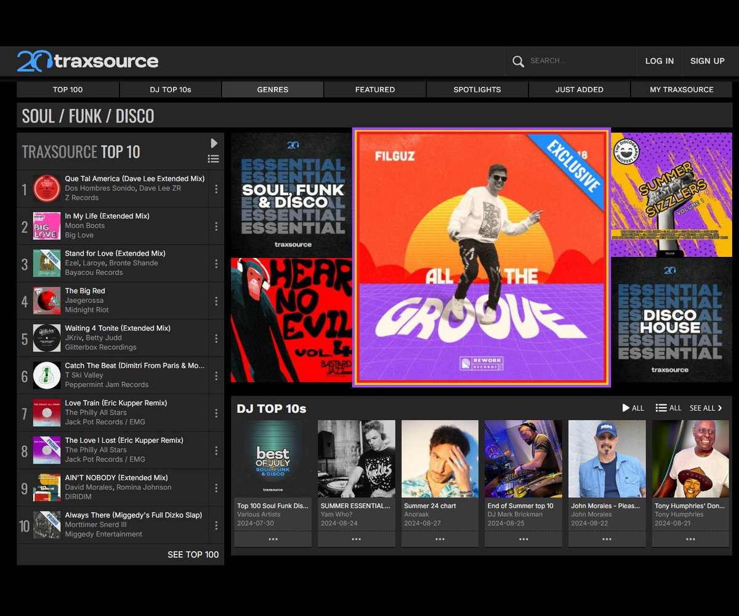Click the Traxsource 20th anniversary logo
Viewport: 739px width, 616px height.
86,61
